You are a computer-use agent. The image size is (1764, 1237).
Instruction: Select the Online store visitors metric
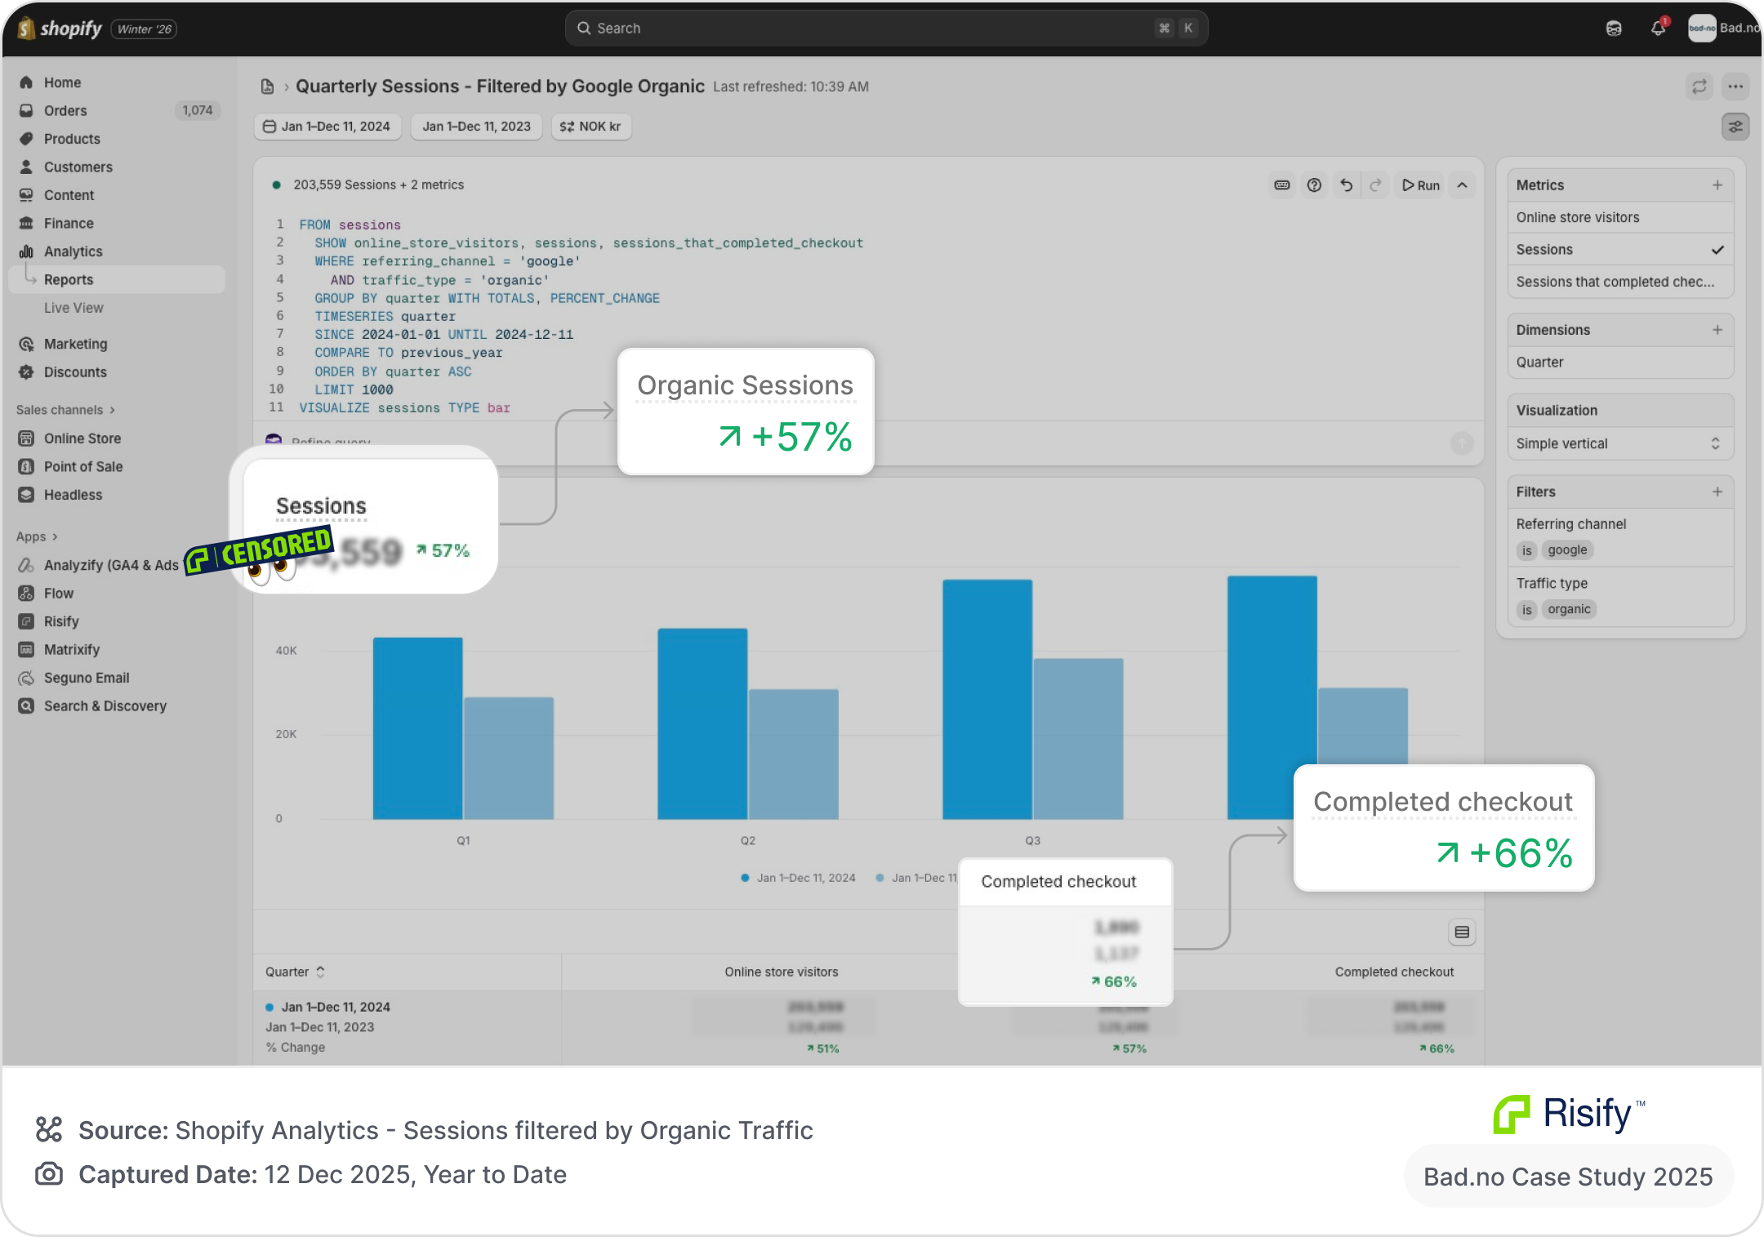(1578, 217)
